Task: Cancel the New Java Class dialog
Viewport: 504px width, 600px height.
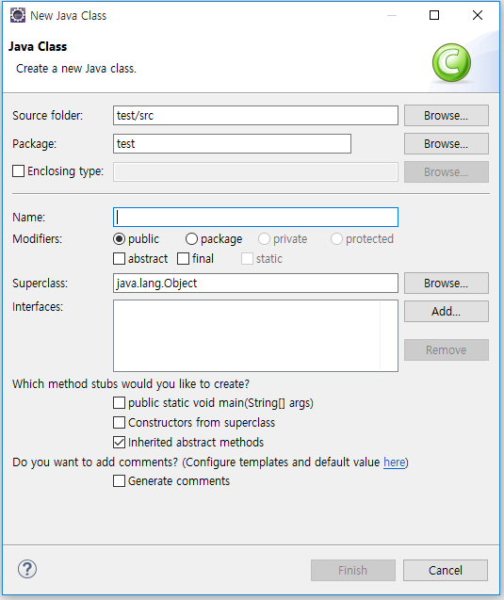Action: tap(446, 570)
